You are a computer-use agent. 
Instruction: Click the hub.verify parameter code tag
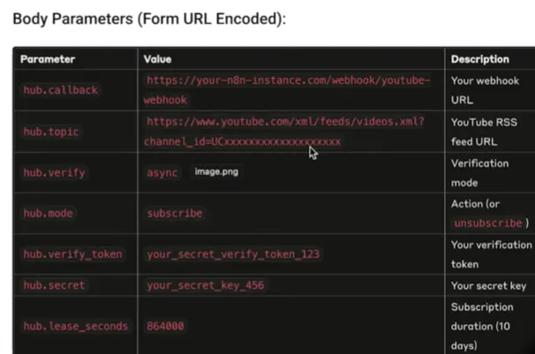tap(55, 172)
